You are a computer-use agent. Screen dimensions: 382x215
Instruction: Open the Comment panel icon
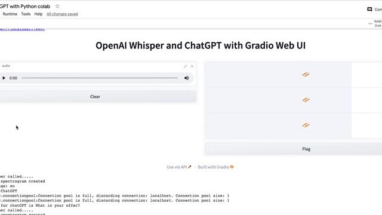pyautogui.click(x=369, y=10)
